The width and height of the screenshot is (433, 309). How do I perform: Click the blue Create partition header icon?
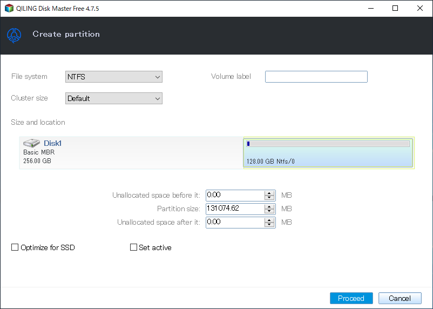(14, 36)
